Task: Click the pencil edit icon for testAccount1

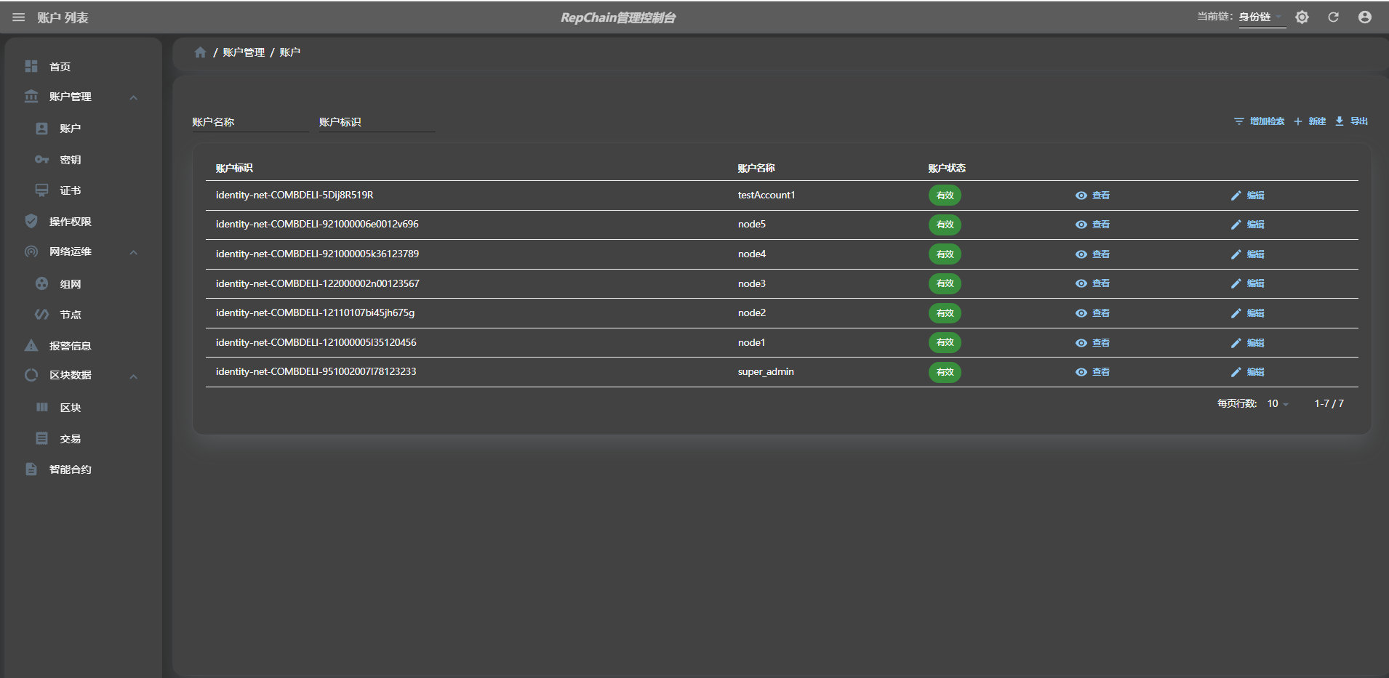Action: tap(1236, 195)
